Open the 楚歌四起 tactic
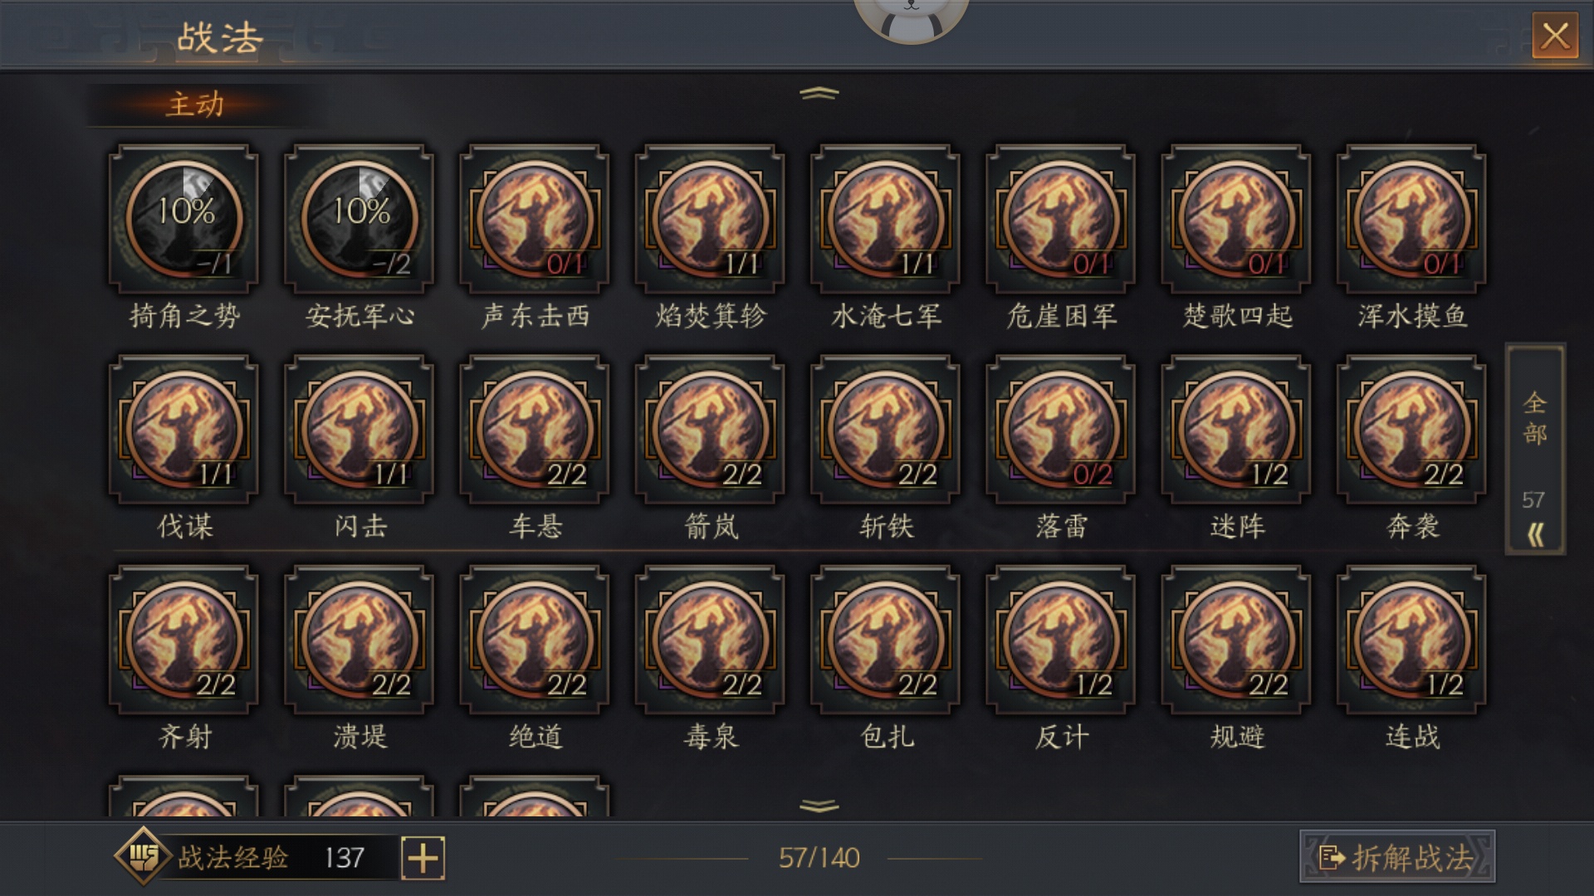 point(1236,218)
